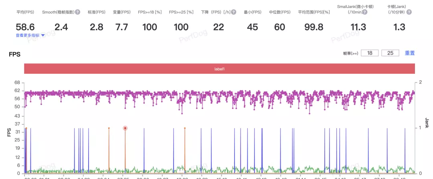
Task: Open help icon beside 下降（FPS）[/h]
Action: tap(234, 12)
